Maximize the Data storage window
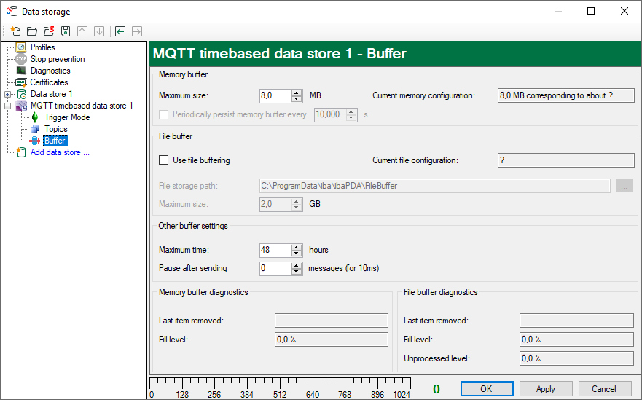Viewport: 642px width, 400px height. point(591,11)
